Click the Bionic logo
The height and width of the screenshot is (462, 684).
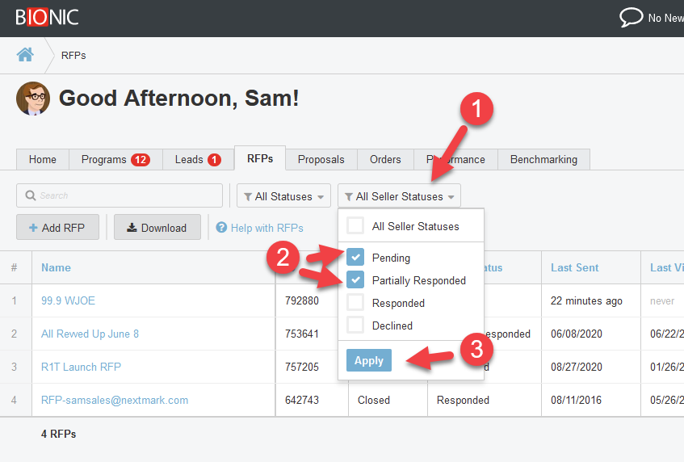(x=47, y=18)
